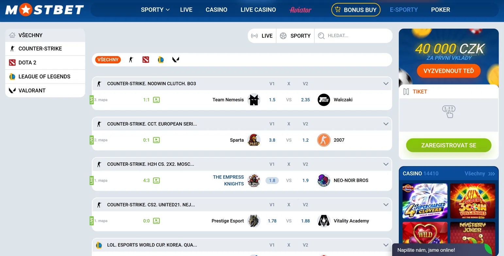Click the Prestige Esport logo

coord(254,221)
